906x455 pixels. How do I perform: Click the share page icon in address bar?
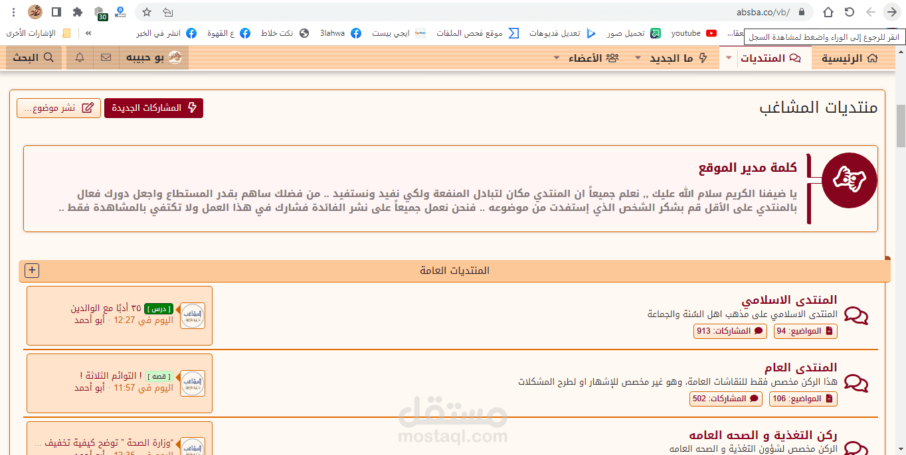pyautogui.click(x=168, y=12)
